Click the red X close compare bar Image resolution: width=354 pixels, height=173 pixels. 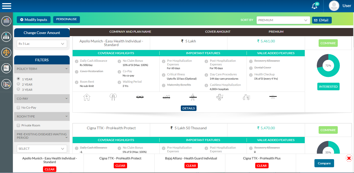tap(349, 158)
